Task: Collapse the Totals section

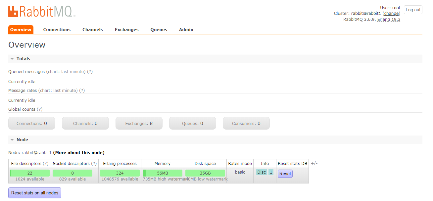Action: pos(23,59)
